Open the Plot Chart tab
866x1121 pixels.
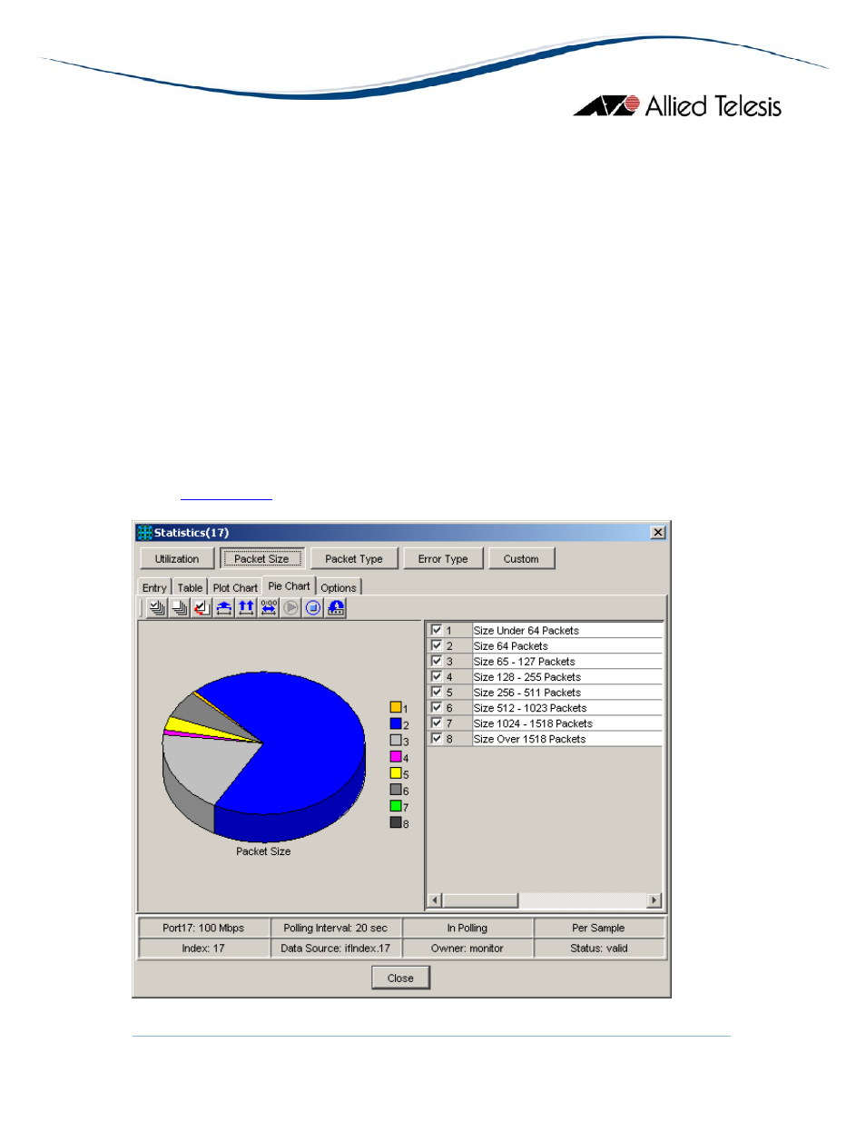click(x=235, y=588)
